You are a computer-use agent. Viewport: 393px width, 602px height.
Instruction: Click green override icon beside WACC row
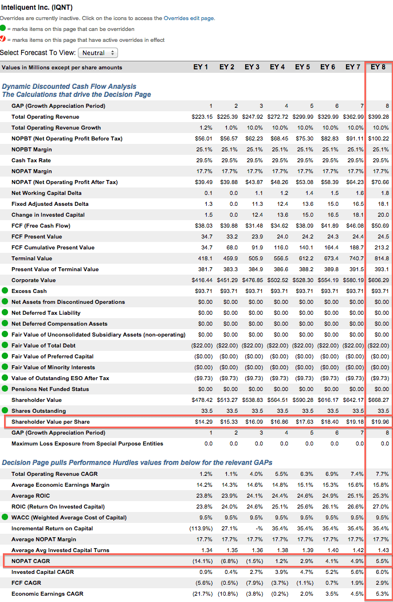(5, 517)
